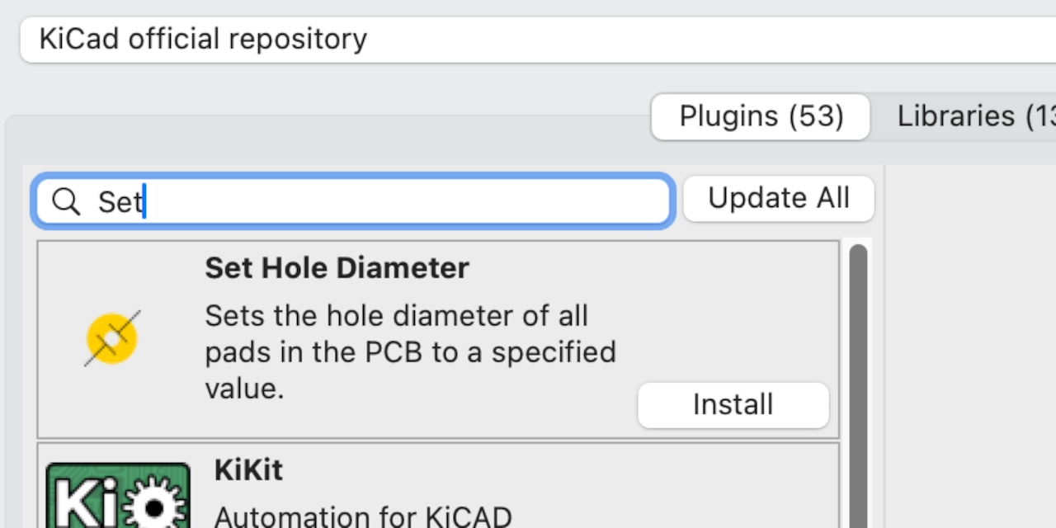This screenshot has width=1056, height=528.
Task: Select the Set Hole Diameter list row
Action: click(x=437, y=338)
